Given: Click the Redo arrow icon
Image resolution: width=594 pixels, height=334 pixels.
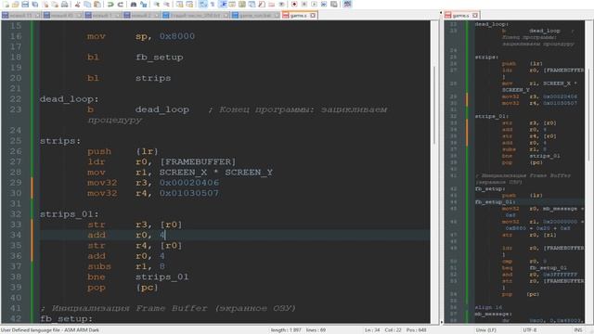Looking at the screenshot, I should pyautogui.click(x=121, y=4).
